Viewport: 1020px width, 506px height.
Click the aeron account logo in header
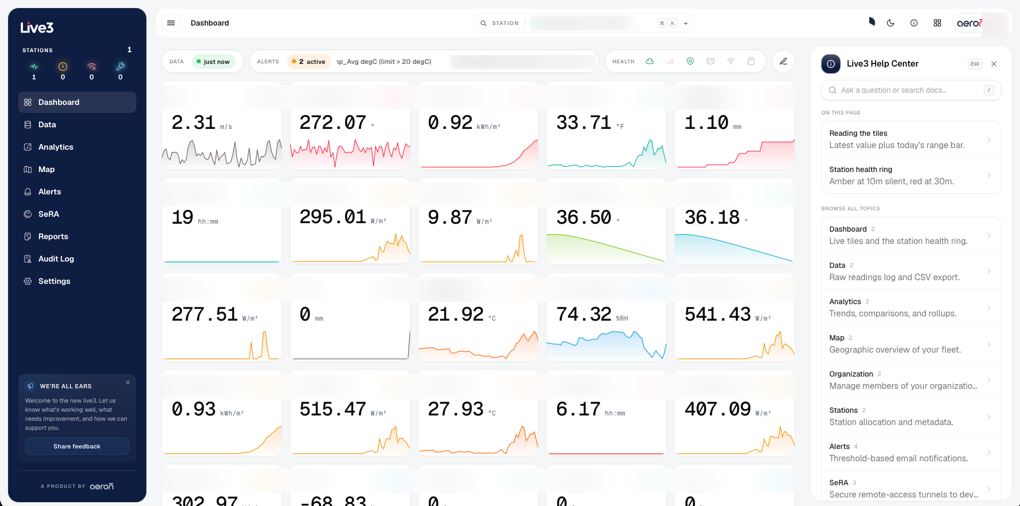coord(969,23)
